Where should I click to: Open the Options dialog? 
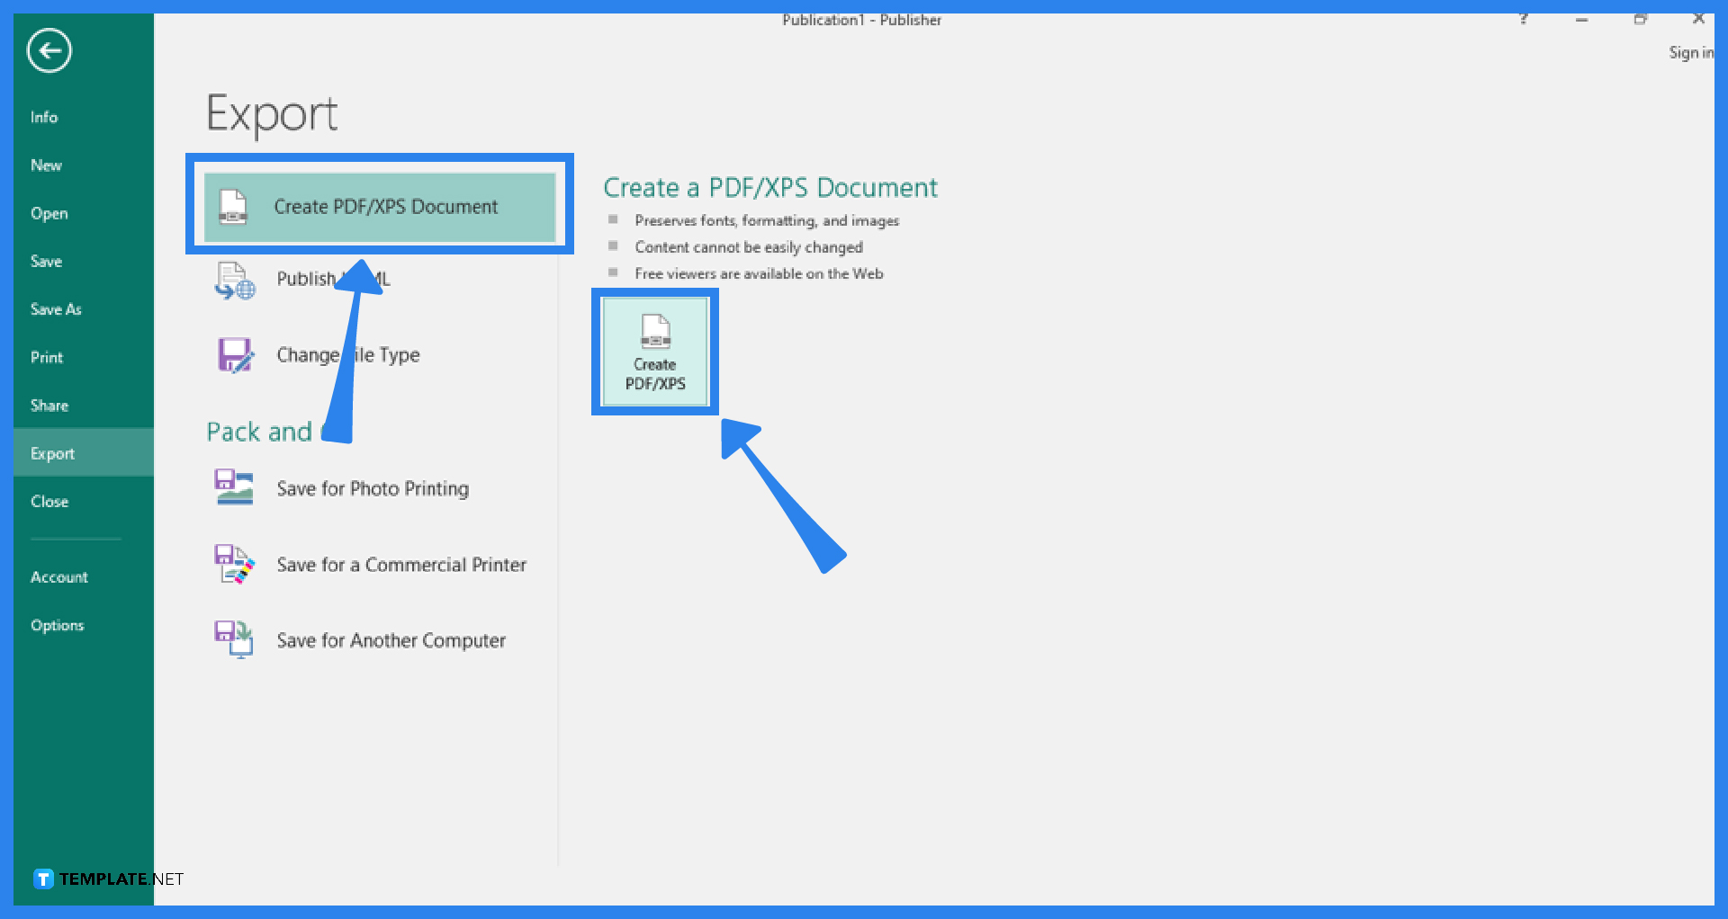tap(57, 625)
